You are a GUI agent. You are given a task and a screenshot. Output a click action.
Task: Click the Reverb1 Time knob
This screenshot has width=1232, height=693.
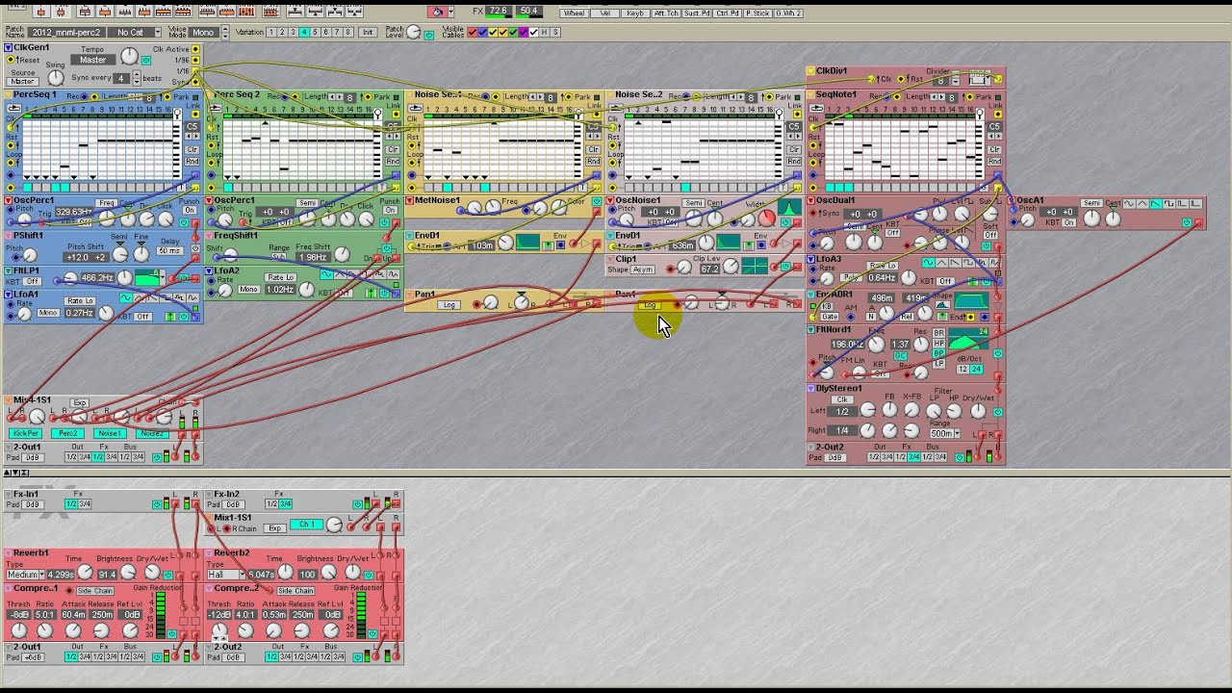tap(85, 572)
